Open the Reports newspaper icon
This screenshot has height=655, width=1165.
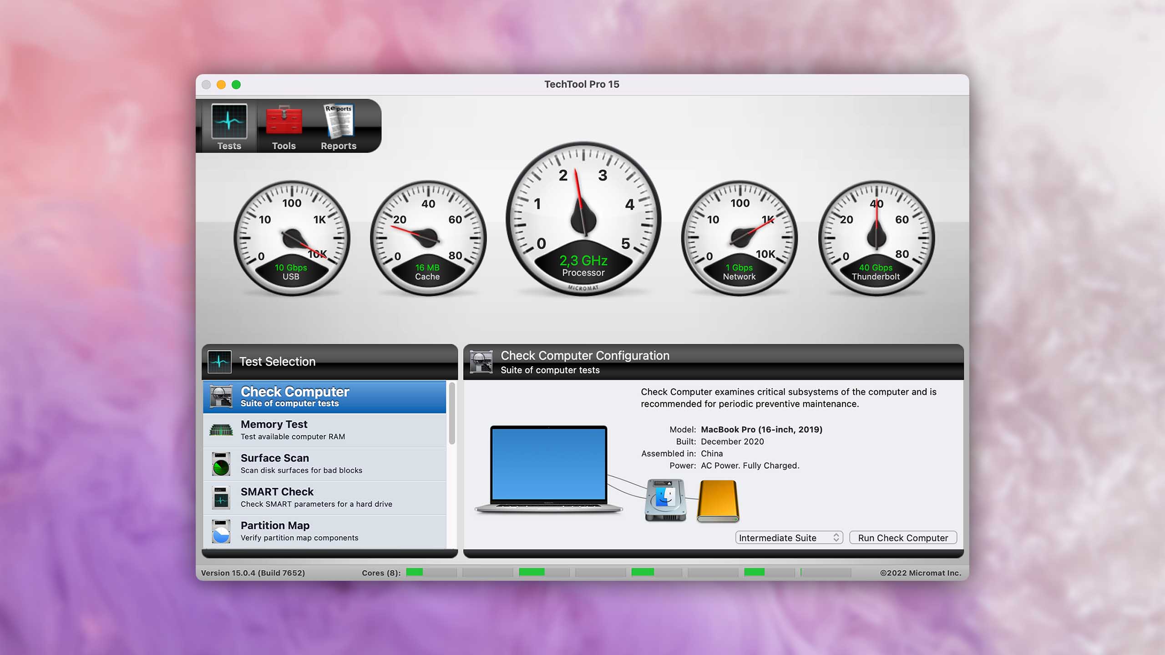339,121
